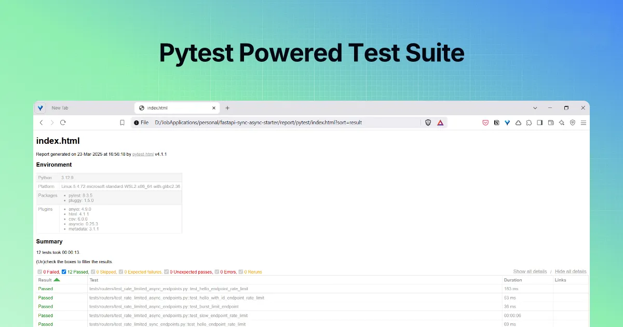This screenshot has width=623, height=327.
Task: Click the browser back arrow
Action: tap(41, 122)
